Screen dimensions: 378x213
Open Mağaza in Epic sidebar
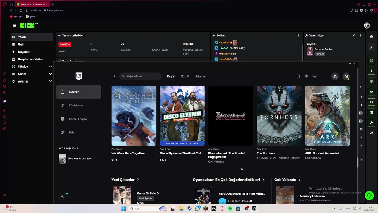(x=79, y=92)
